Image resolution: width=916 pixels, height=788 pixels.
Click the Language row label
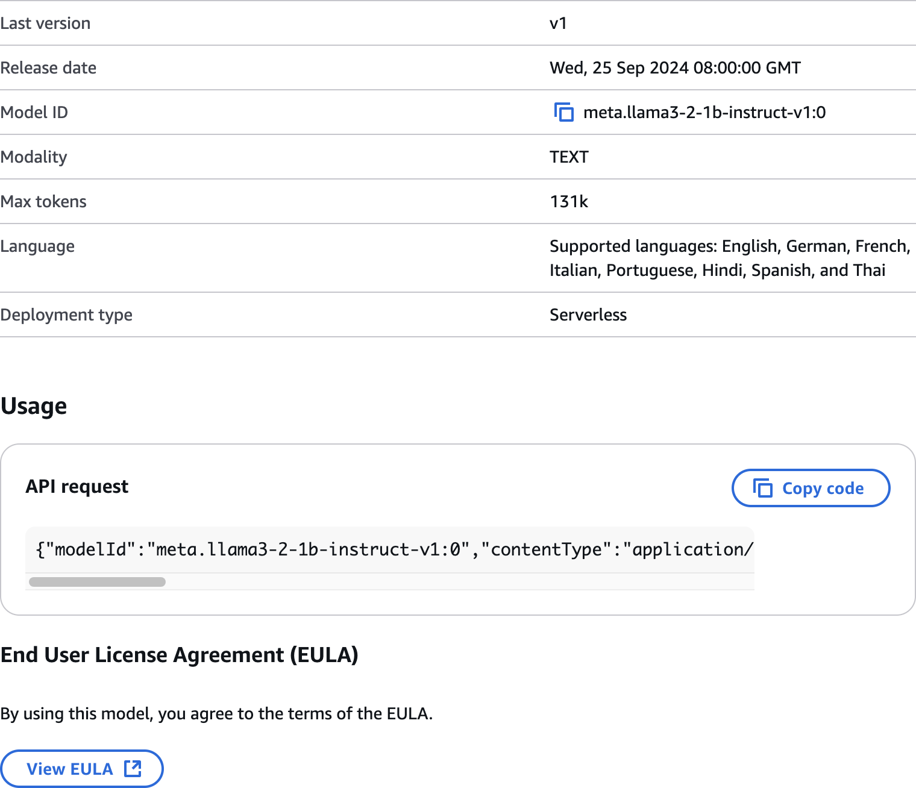tap(37, 246)
